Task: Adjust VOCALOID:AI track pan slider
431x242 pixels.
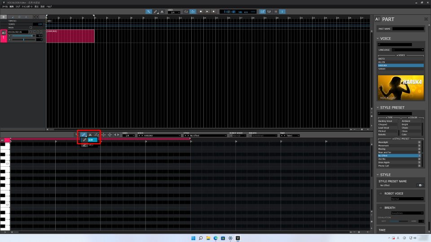Action: (23, 39)
